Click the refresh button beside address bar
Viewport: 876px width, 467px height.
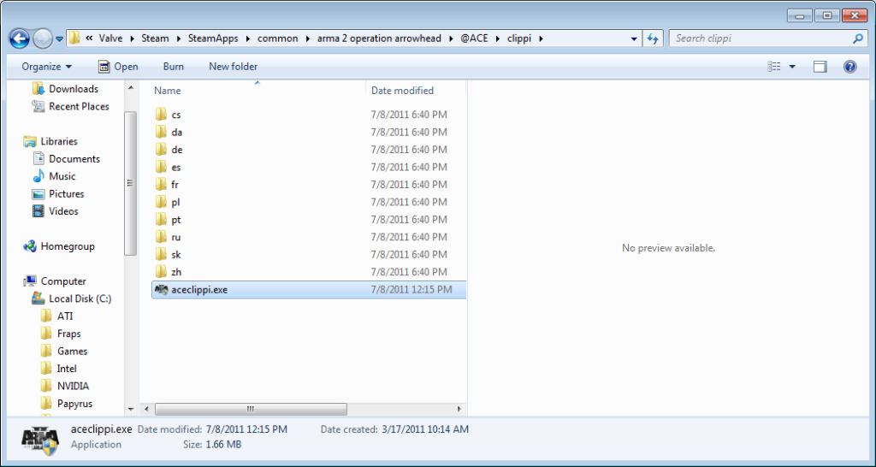pyautogui.click(x=653, y=38)
